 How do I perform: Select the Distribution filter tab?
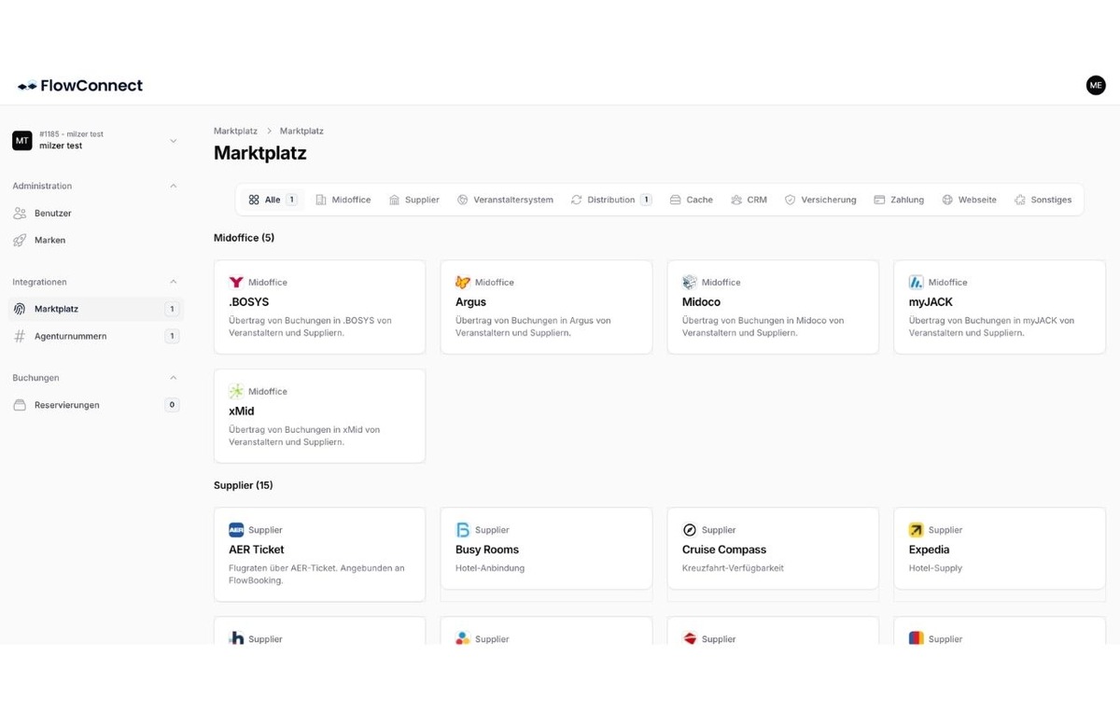tap(610, 200)
